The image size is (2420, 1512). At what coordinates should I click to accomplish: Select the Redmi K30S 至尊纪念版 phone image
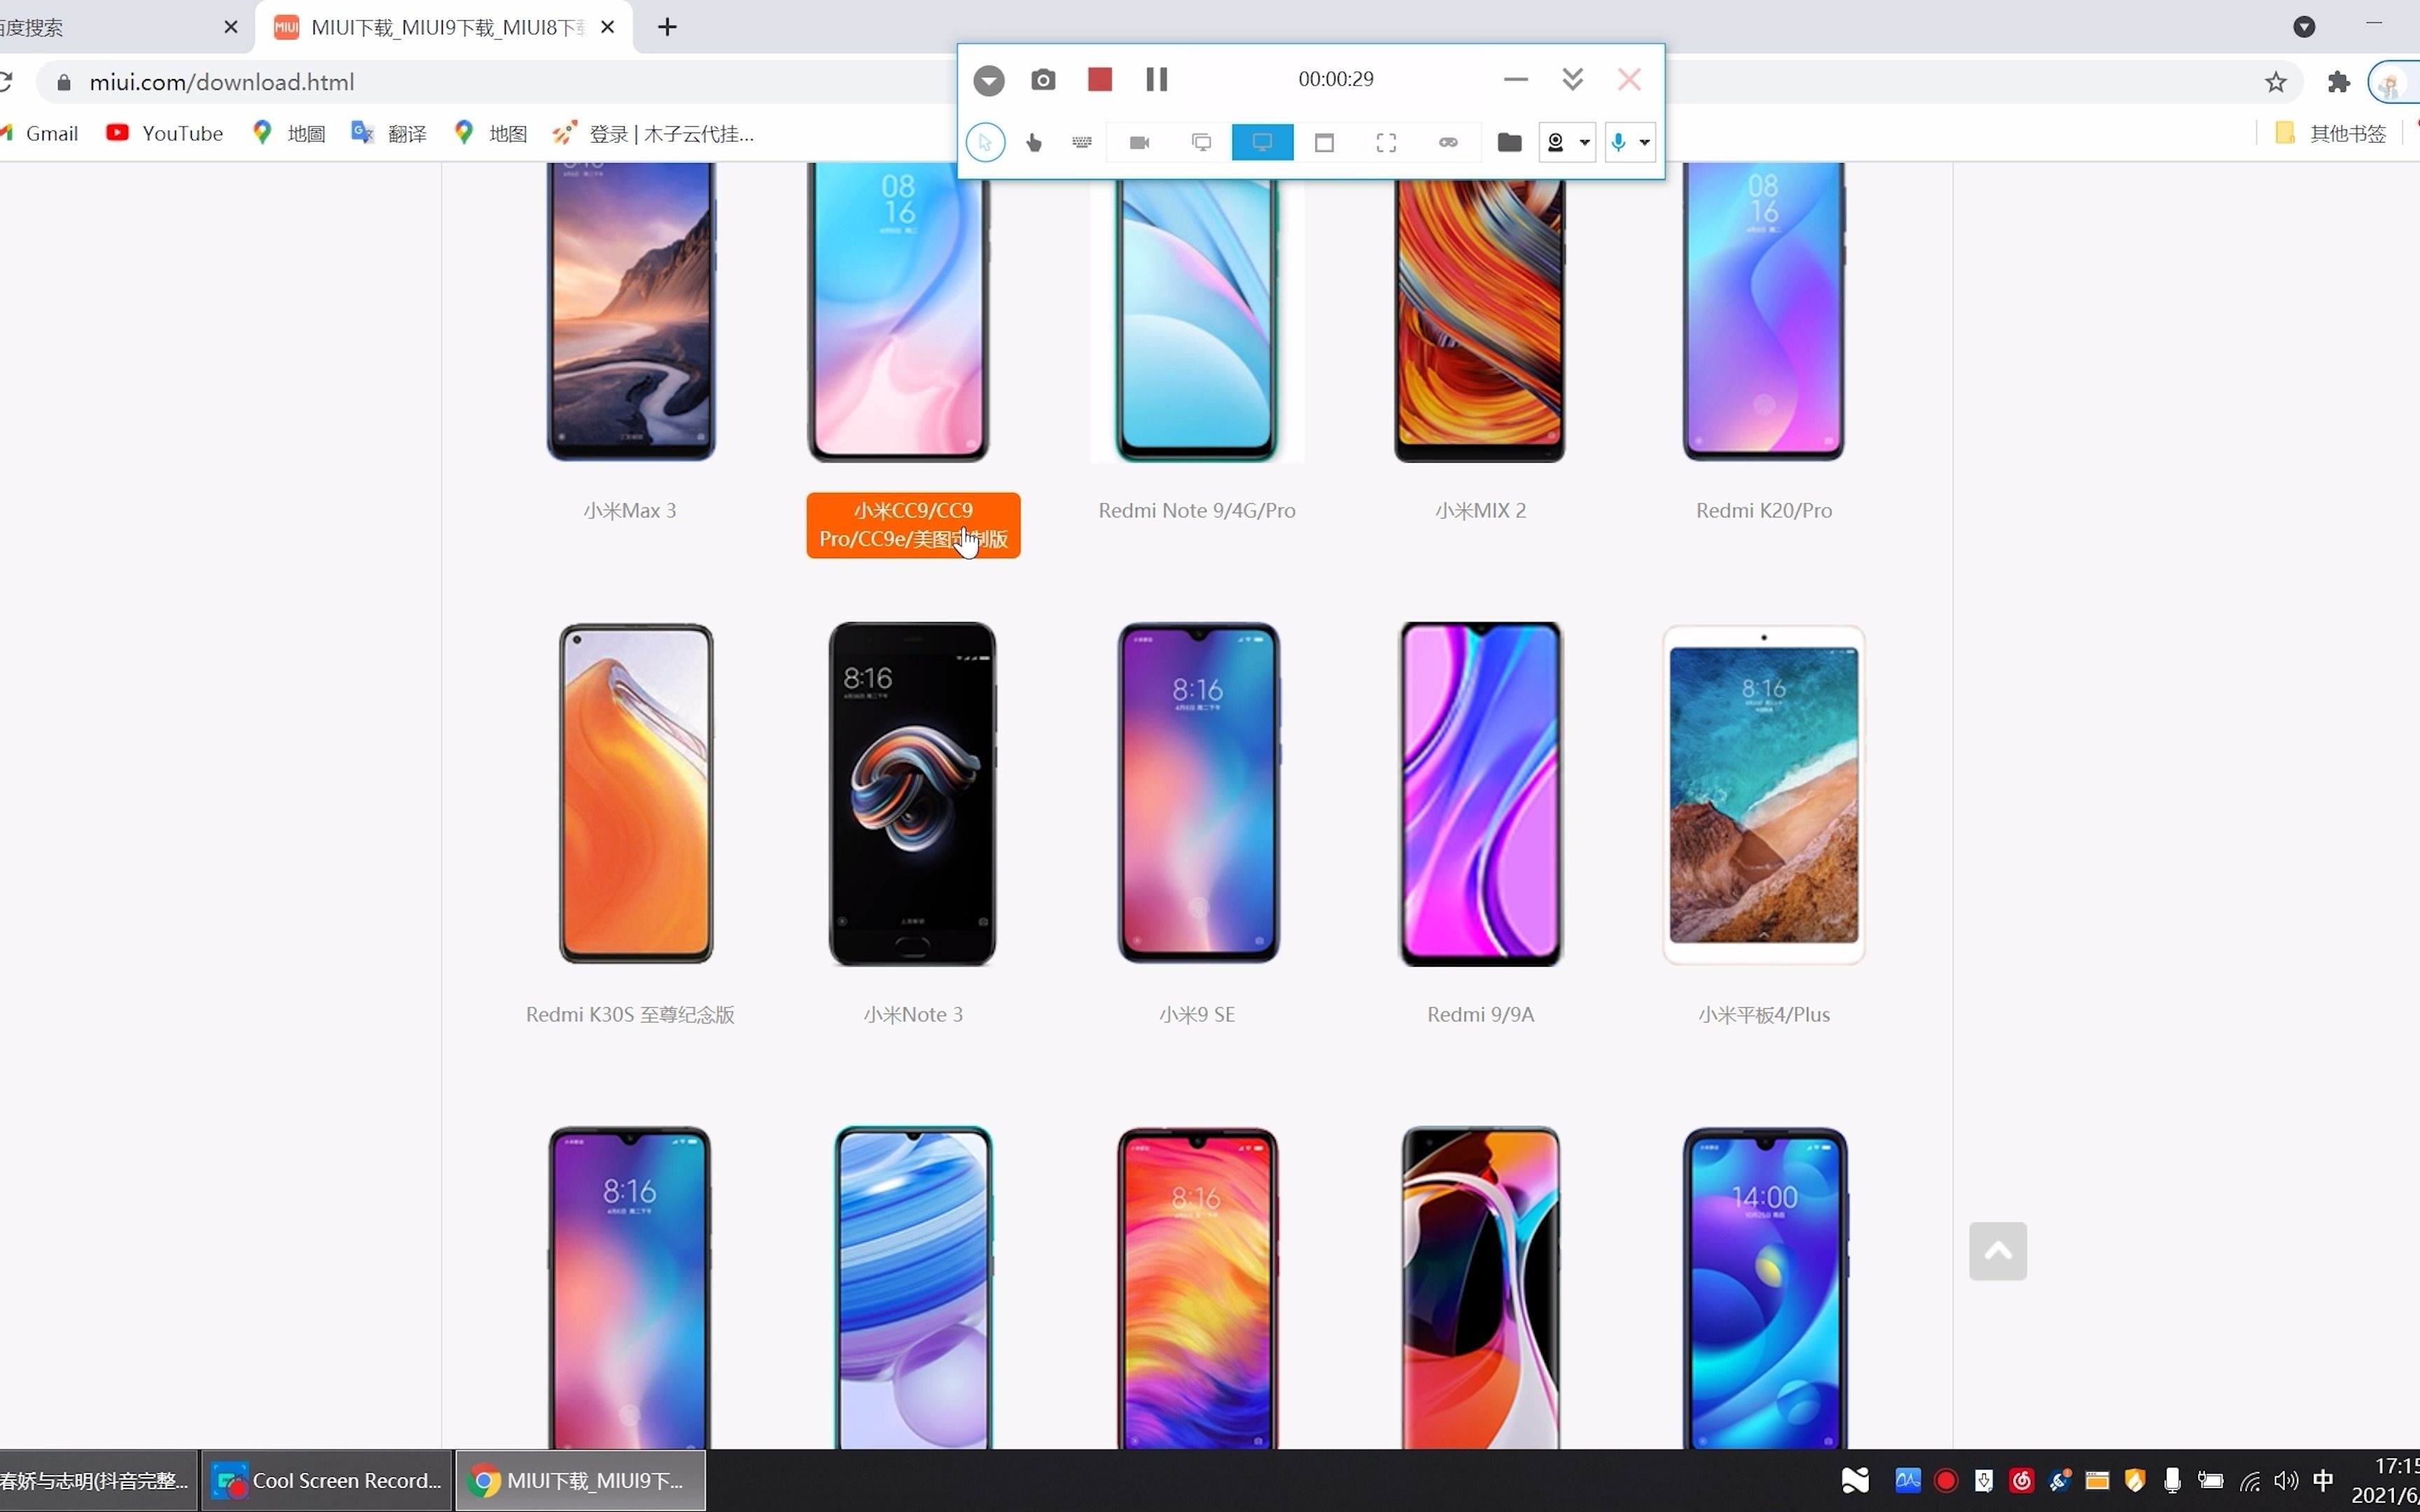(x=636, y=794)
